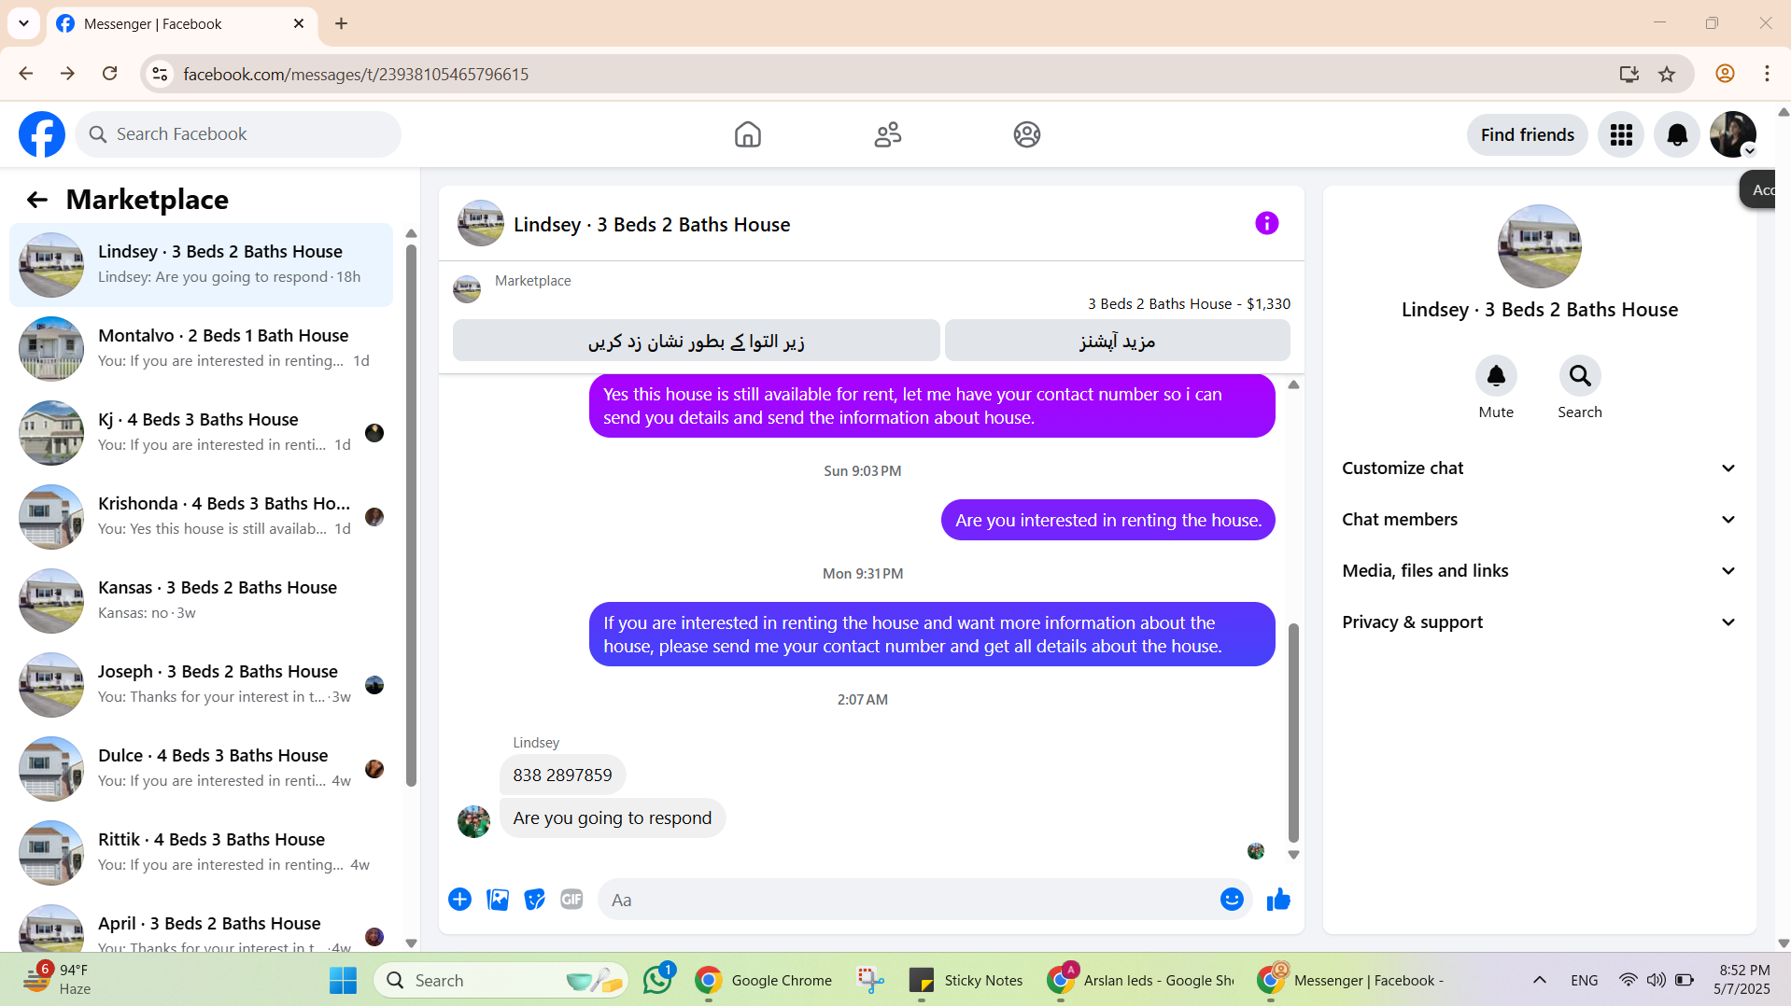This screenshot has height=1006, width=1791.
Task: Install app icon in address bar
Action: click(1629, 74)
